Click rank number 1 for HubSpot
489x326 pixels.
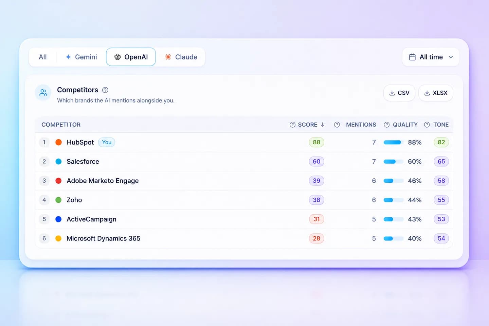click(44, 142)
